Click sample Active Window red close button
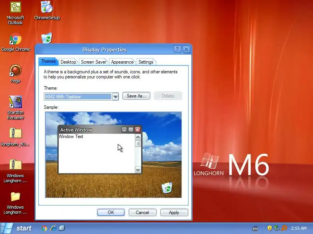This screenshot has height=234, width=313. point(138,130)
